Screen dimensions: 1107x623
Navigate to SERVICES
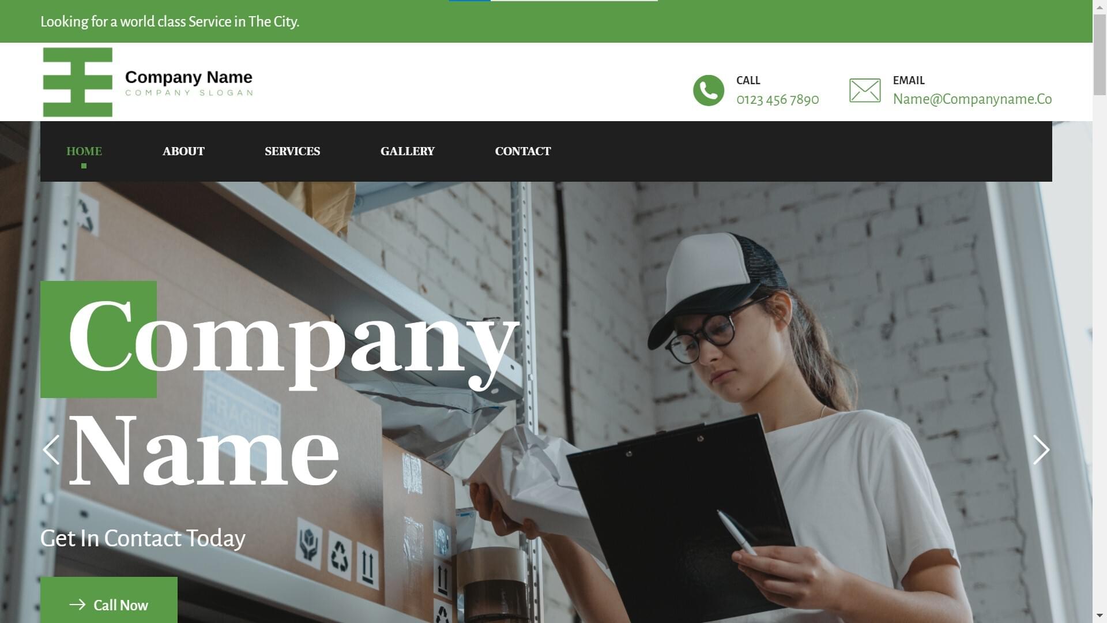pyautogui.click(x=292, y=151)
